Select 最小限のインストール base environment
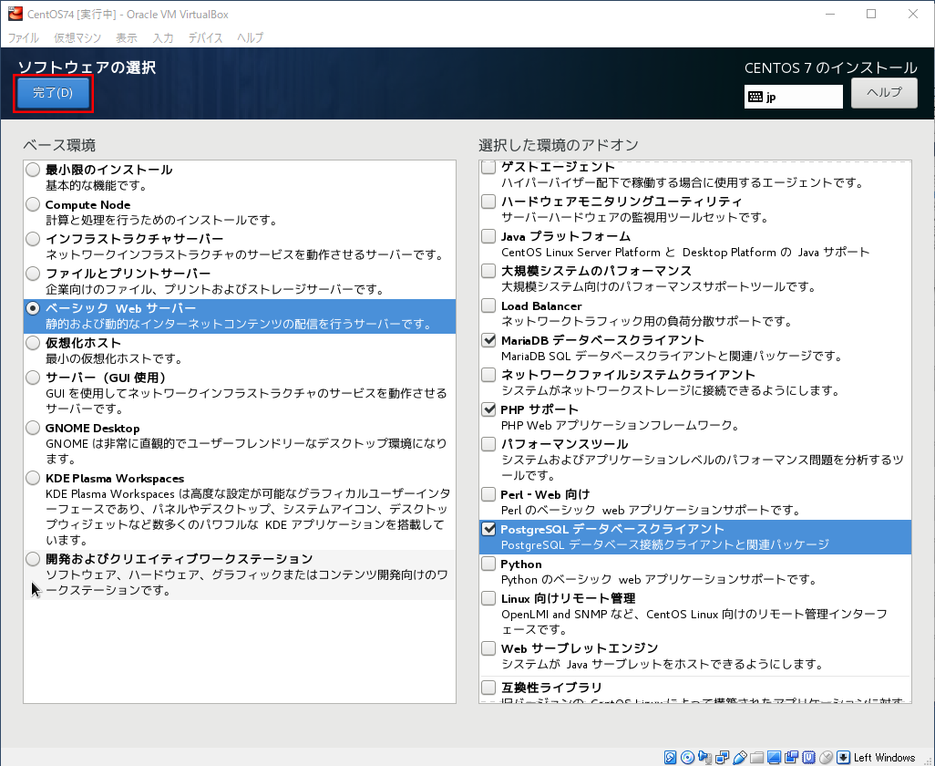Screen dimensions: 935x766 pyautogui.click(x=33, y=170)
